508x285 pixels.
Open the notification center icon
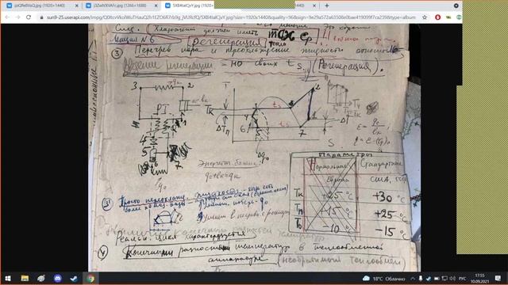click(498, 278)
